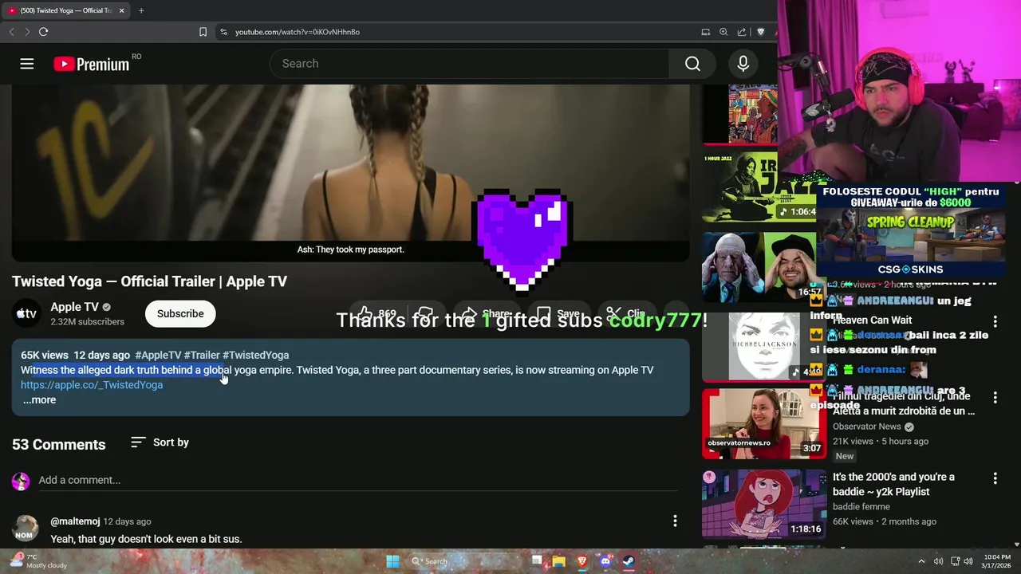This screenshot has height=574, width=1021.
Task: Open weather widget showing 7°C
Action: click(x=37, y=561)
